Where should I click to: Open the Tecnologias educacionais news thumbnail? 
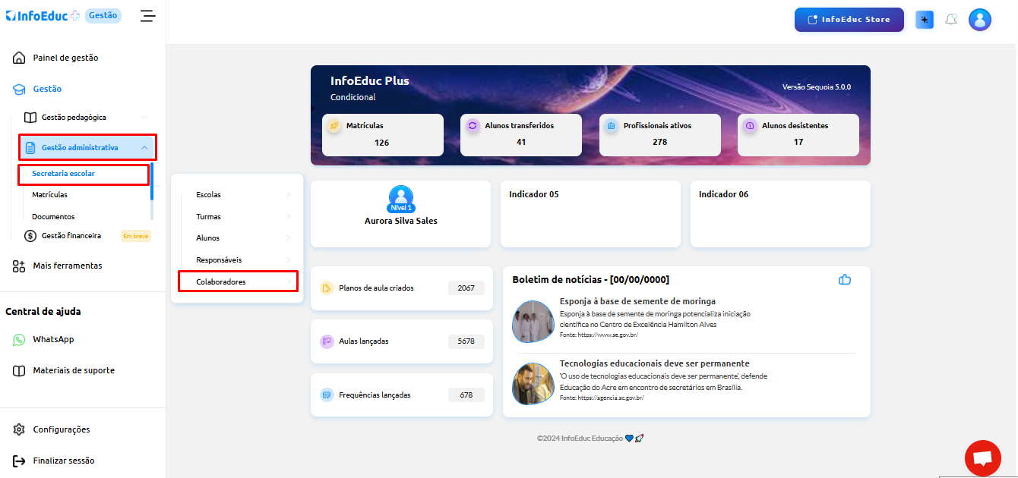click(x=533, y=384)
